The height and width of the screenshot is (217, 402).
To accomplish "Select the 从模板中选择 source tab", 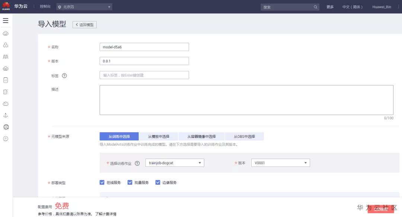I will pos(159,136).
